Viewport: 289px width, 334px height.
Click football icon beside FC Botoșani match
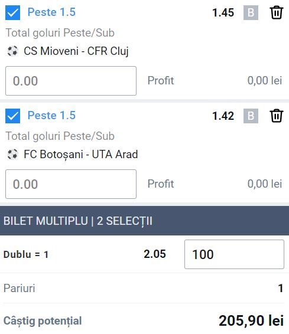tap(12, 154)
